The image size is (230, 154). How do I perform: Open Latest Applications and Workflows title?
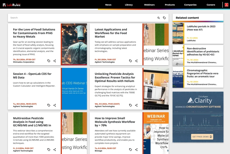111,33
